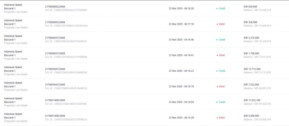289x126 pixels.
Task: Click the Debit status of the IDR 328,000 transaction
Action: 222,24
